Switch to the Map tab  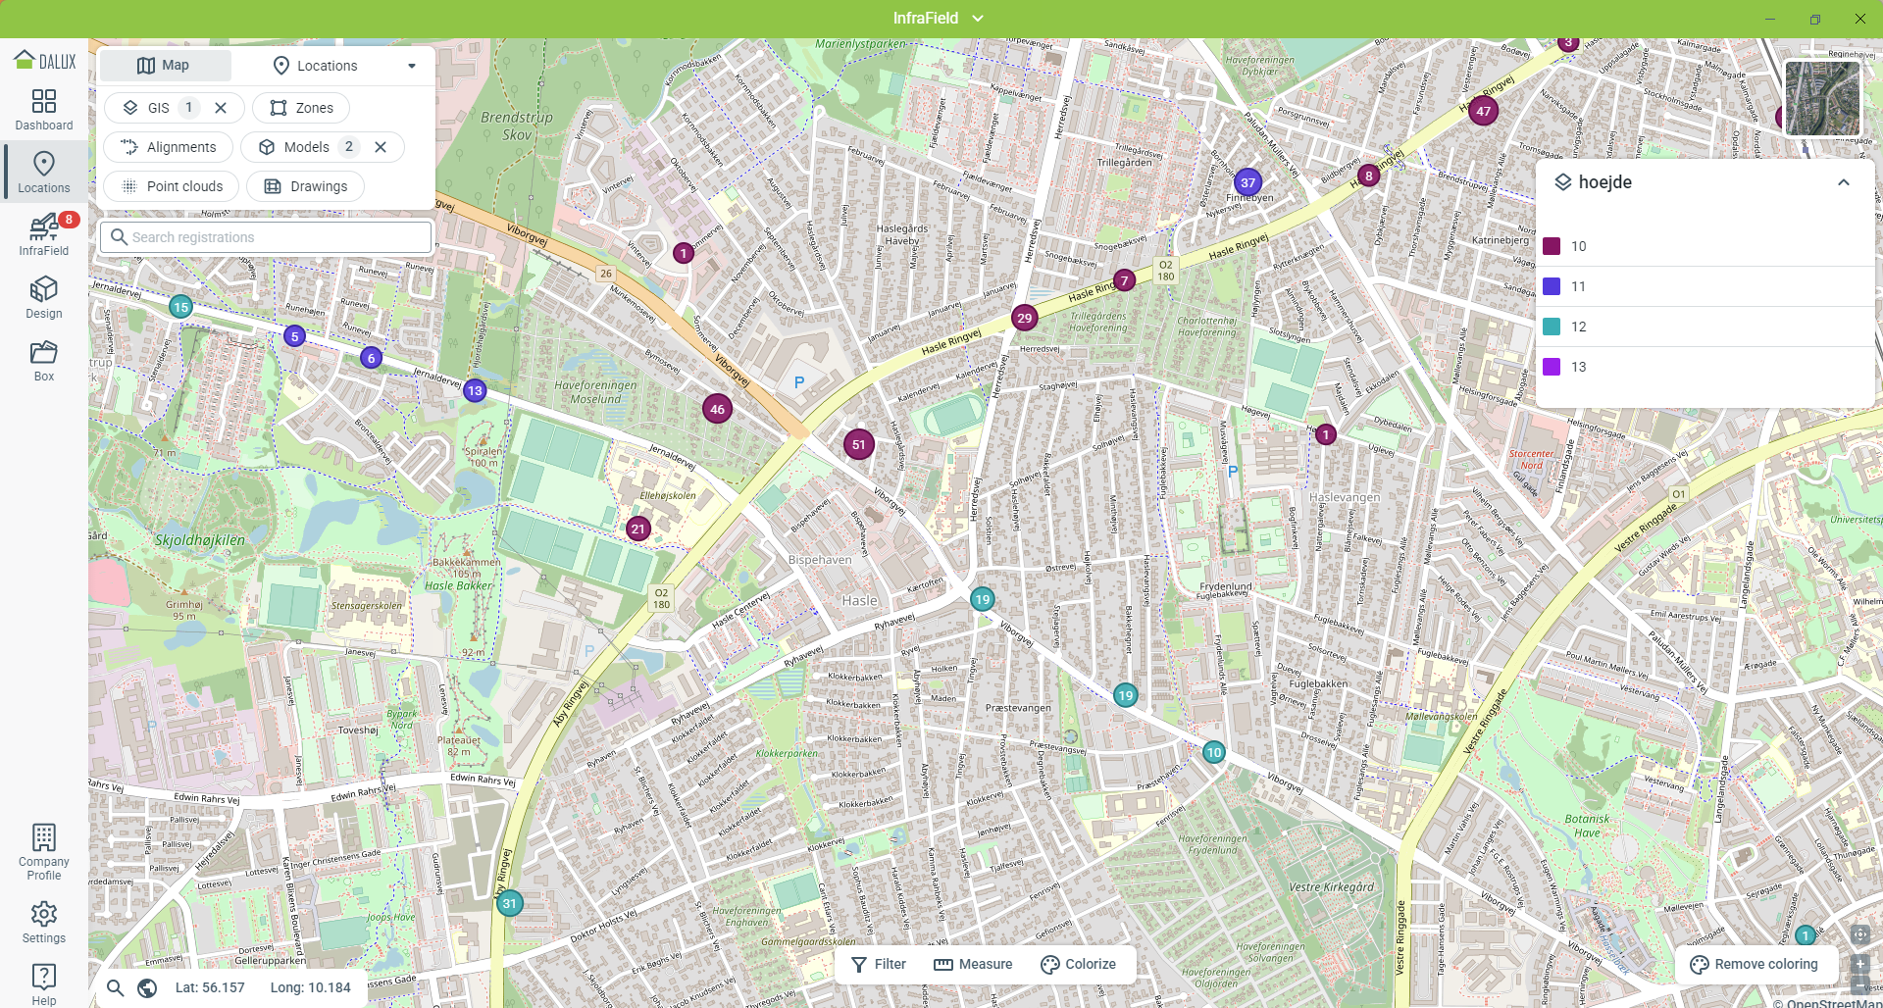click(165, 66)
